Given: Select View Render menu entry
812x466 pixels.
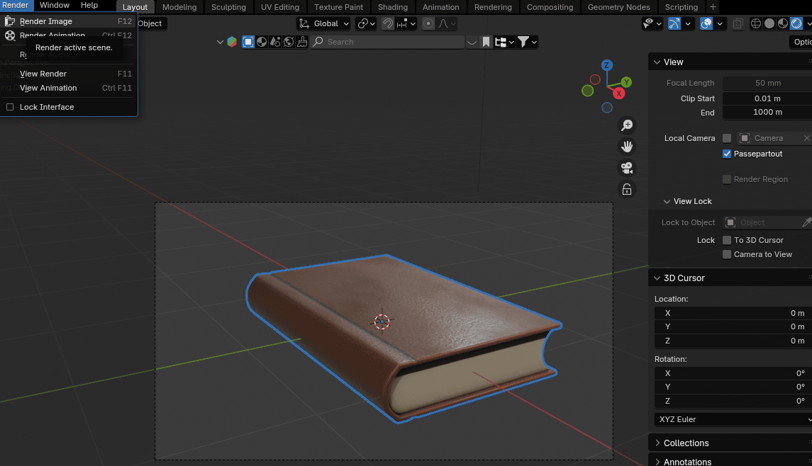Looking at the screenshot, I should click(x=43, y=74).
